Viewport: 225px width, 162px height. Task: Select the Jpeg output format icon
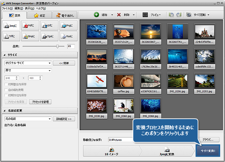click(11, 25)
